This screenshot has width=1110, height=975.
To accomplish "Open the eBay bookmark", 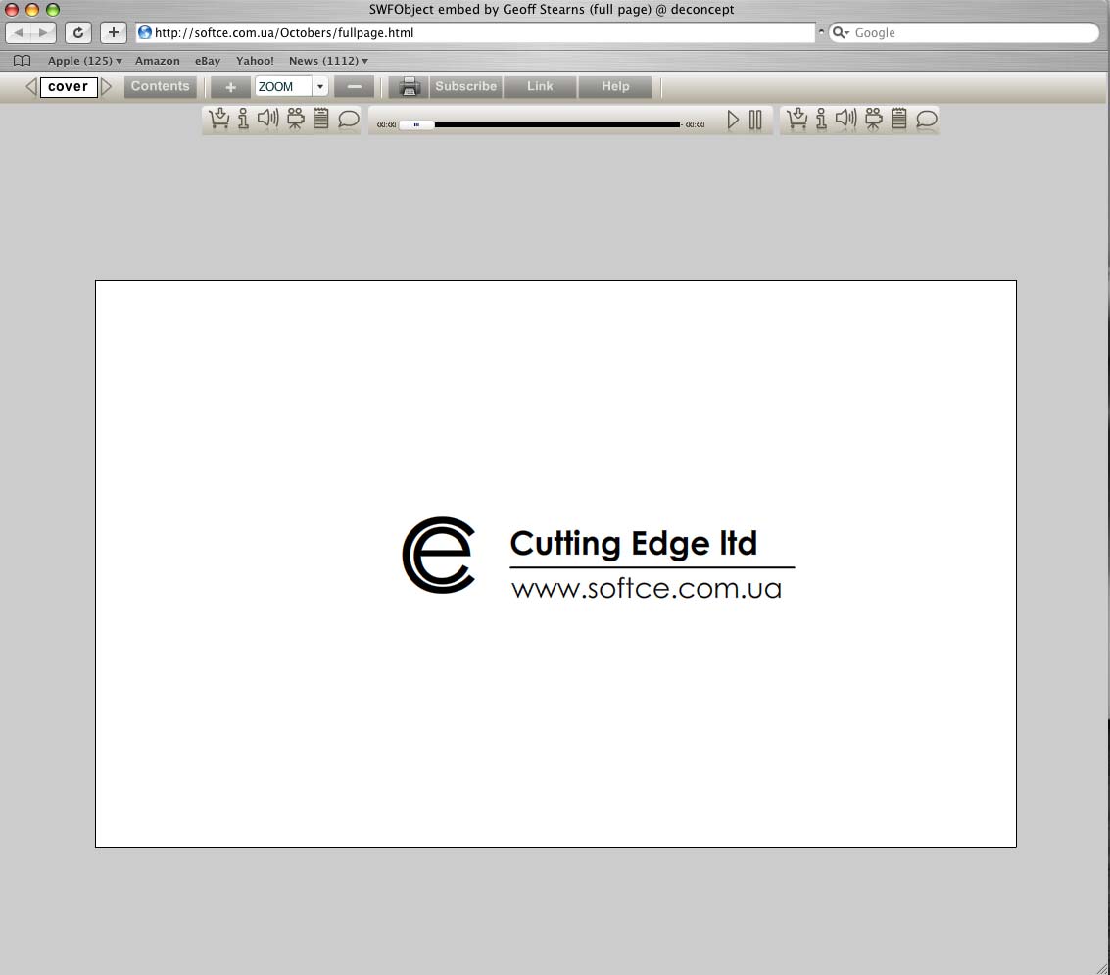I will [208, 61].
